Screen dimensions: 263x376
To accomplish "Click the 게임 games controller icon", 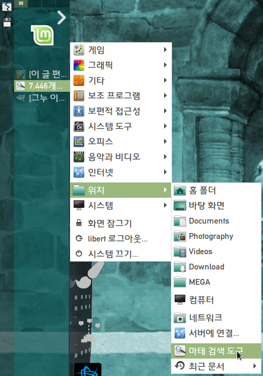I will click(x=79, y=50).
